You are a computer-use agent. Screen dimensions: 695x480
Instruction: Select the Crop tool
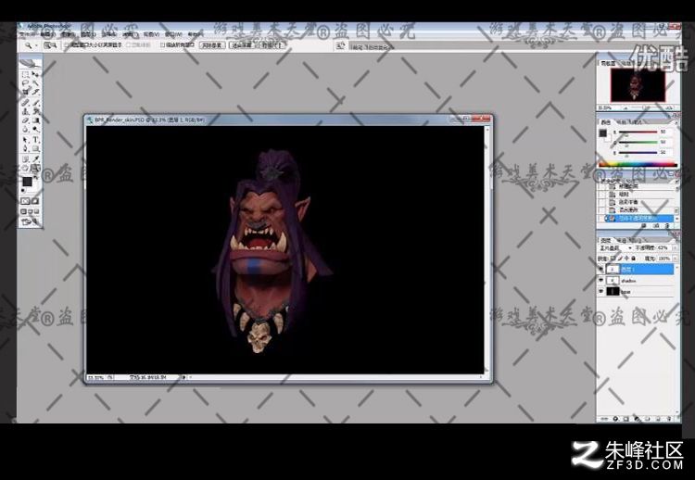pos(26,92)
